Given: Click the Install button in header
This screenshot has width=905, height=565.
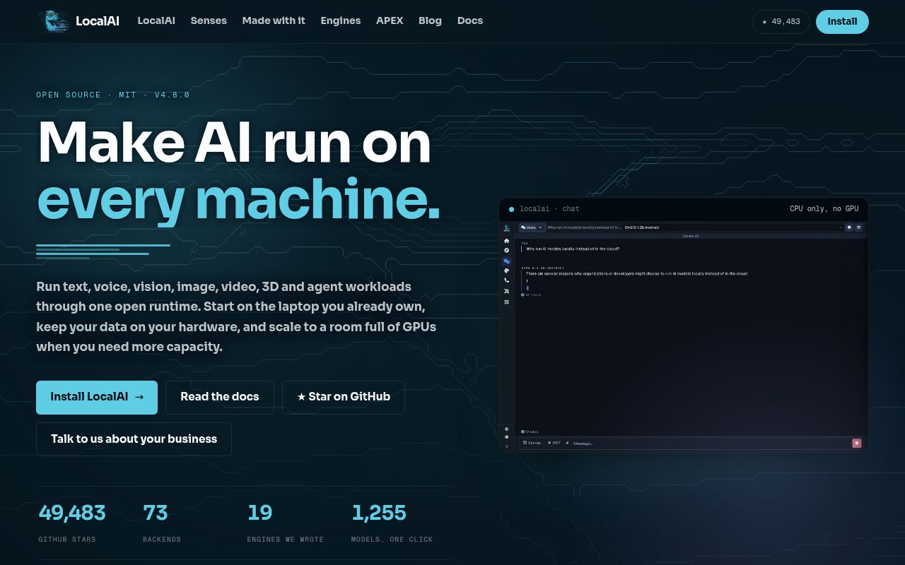Looking at the screenshot, I should [842, 22].
